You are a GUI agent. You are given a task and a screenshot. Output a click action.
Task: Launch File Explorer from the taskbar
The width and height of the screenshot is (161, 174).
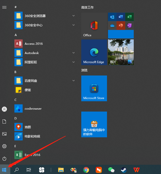coord(61,170)
